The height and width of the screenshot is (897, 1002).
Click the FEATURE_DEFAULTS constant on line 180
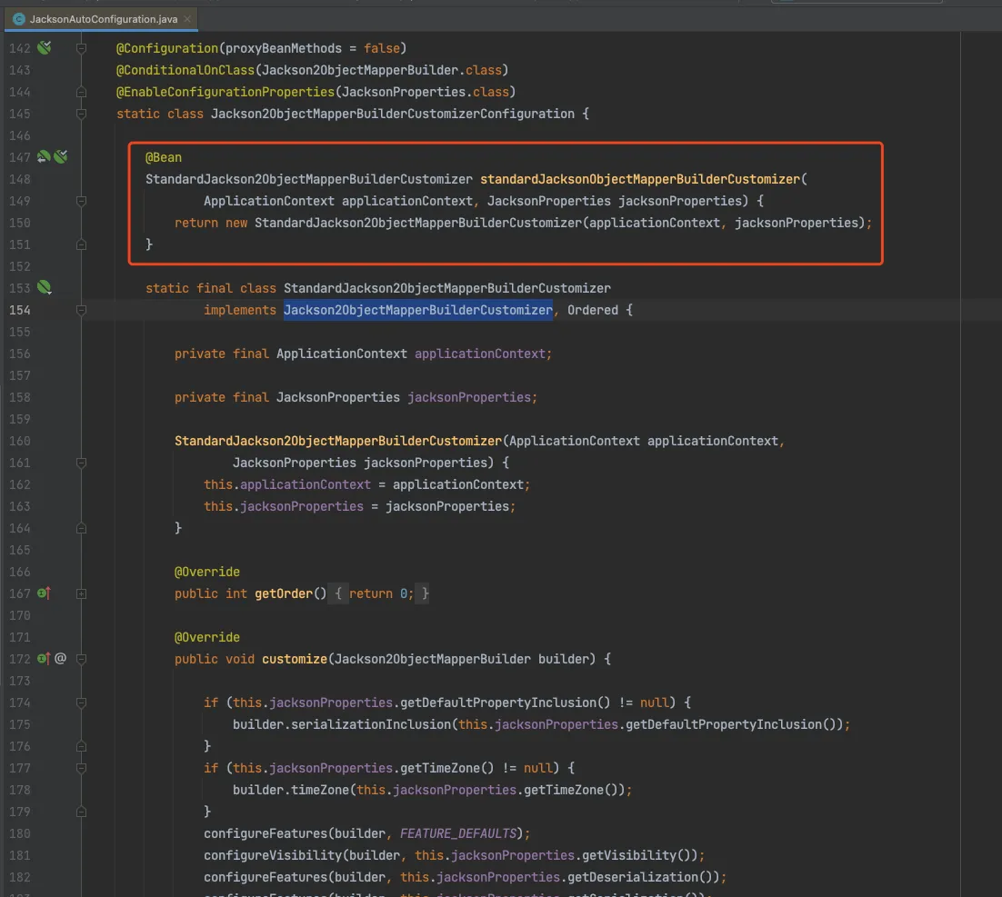tap(460, 833)
